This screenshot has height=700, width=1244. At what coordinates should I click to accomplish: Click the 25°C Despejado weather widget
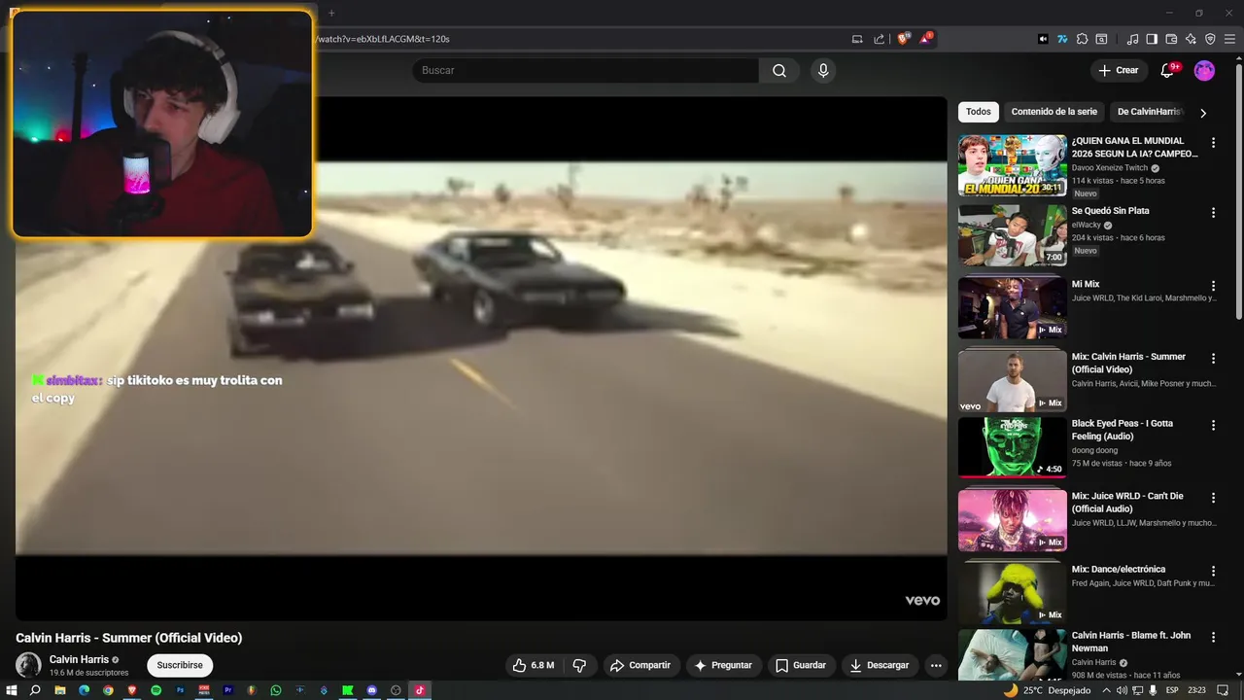1047,690
